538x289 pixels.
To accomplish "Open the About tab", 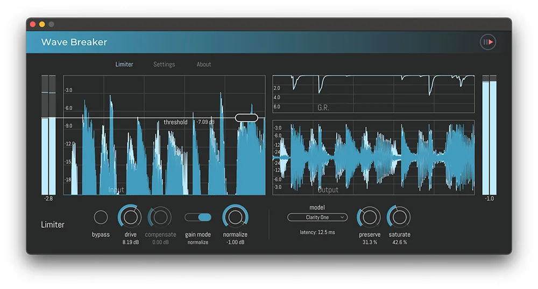I will coord(204,64).
